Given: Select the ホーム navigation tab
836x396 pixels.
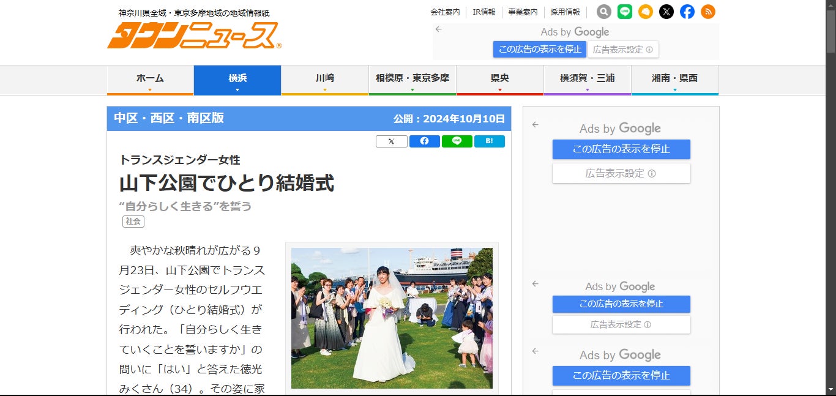Looking at the screenshot, I should point(150,80).
